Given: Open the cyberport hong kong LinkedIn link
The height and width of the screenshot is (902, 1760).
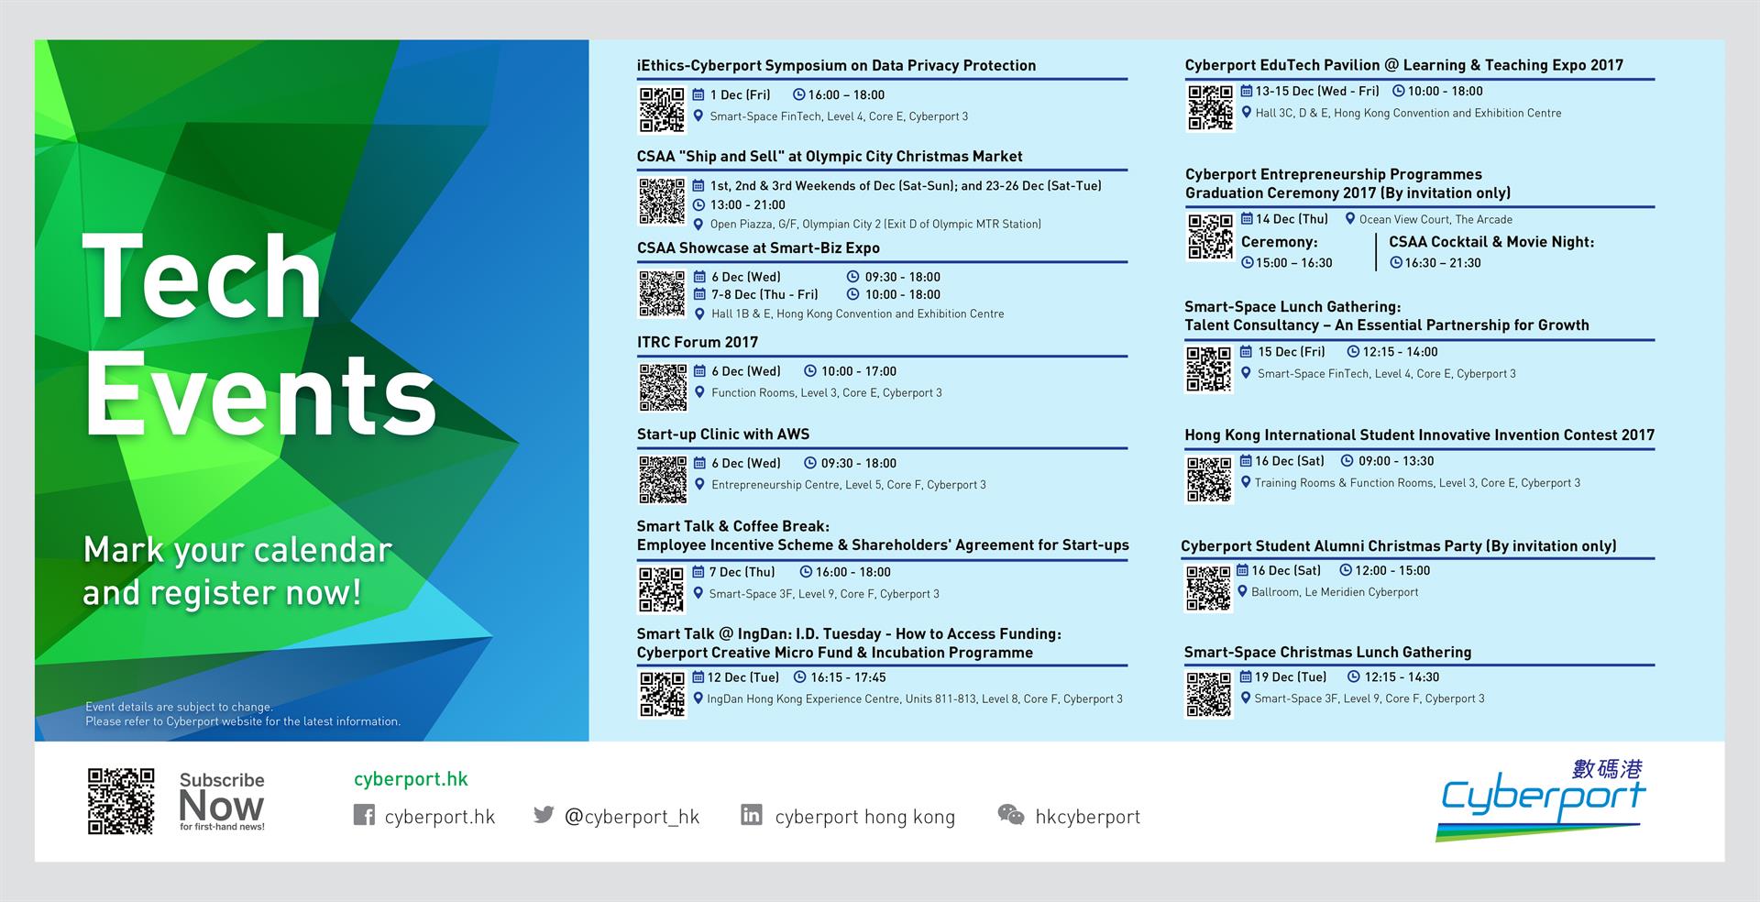Looking at the screenshot, I should pos(865,817).
